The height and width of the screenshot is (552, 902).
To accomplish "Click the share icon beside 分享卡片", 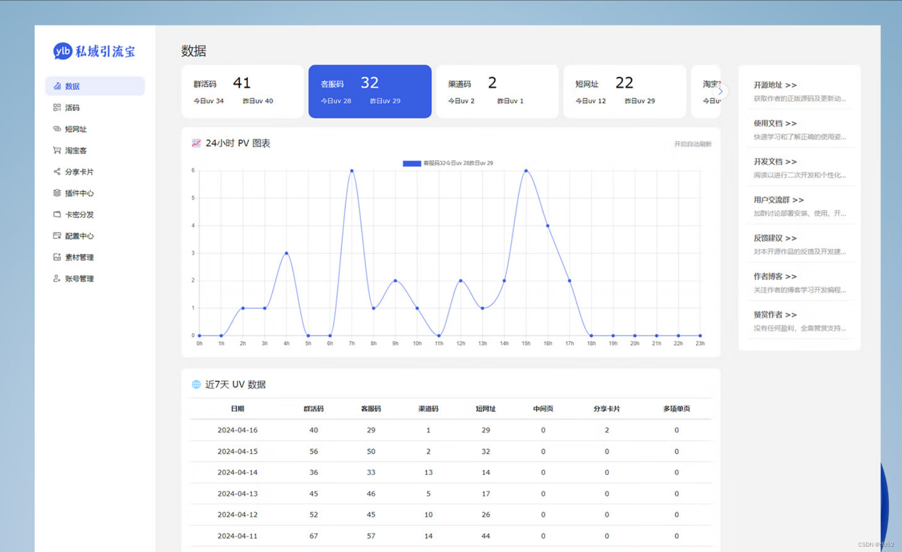I will point(57,171).
